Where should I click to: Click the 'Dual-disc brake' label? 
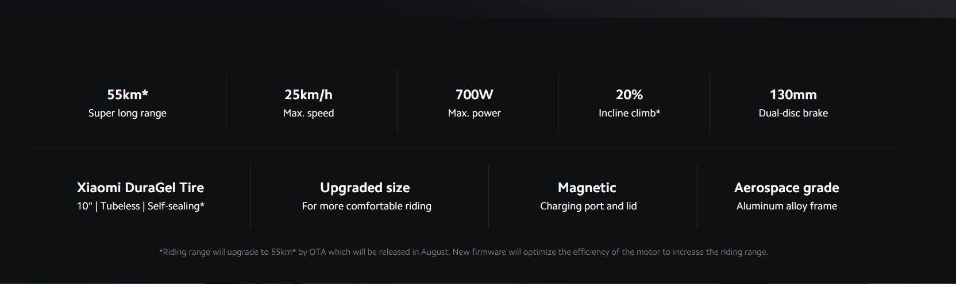point(793,113)
